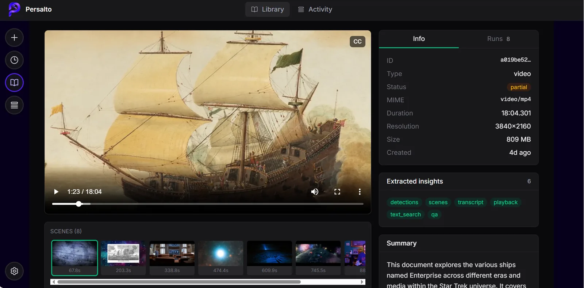Viewport: 584px width, 288px height.
Task: Click the qa insight tag
Action: pyautogui.click(x=434, y=215)
